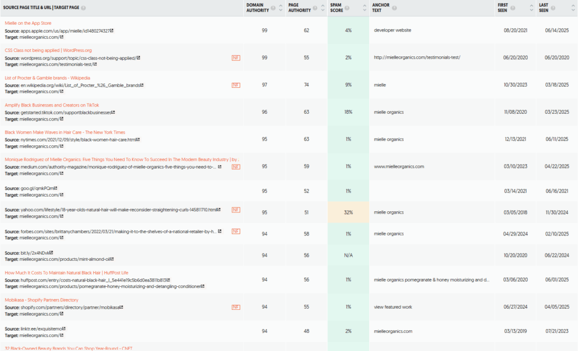This screenshot has height=351, width=578.
Task: Click Spam Score help question mark icon
Action: pyautogui.click(x=347, y=8)
